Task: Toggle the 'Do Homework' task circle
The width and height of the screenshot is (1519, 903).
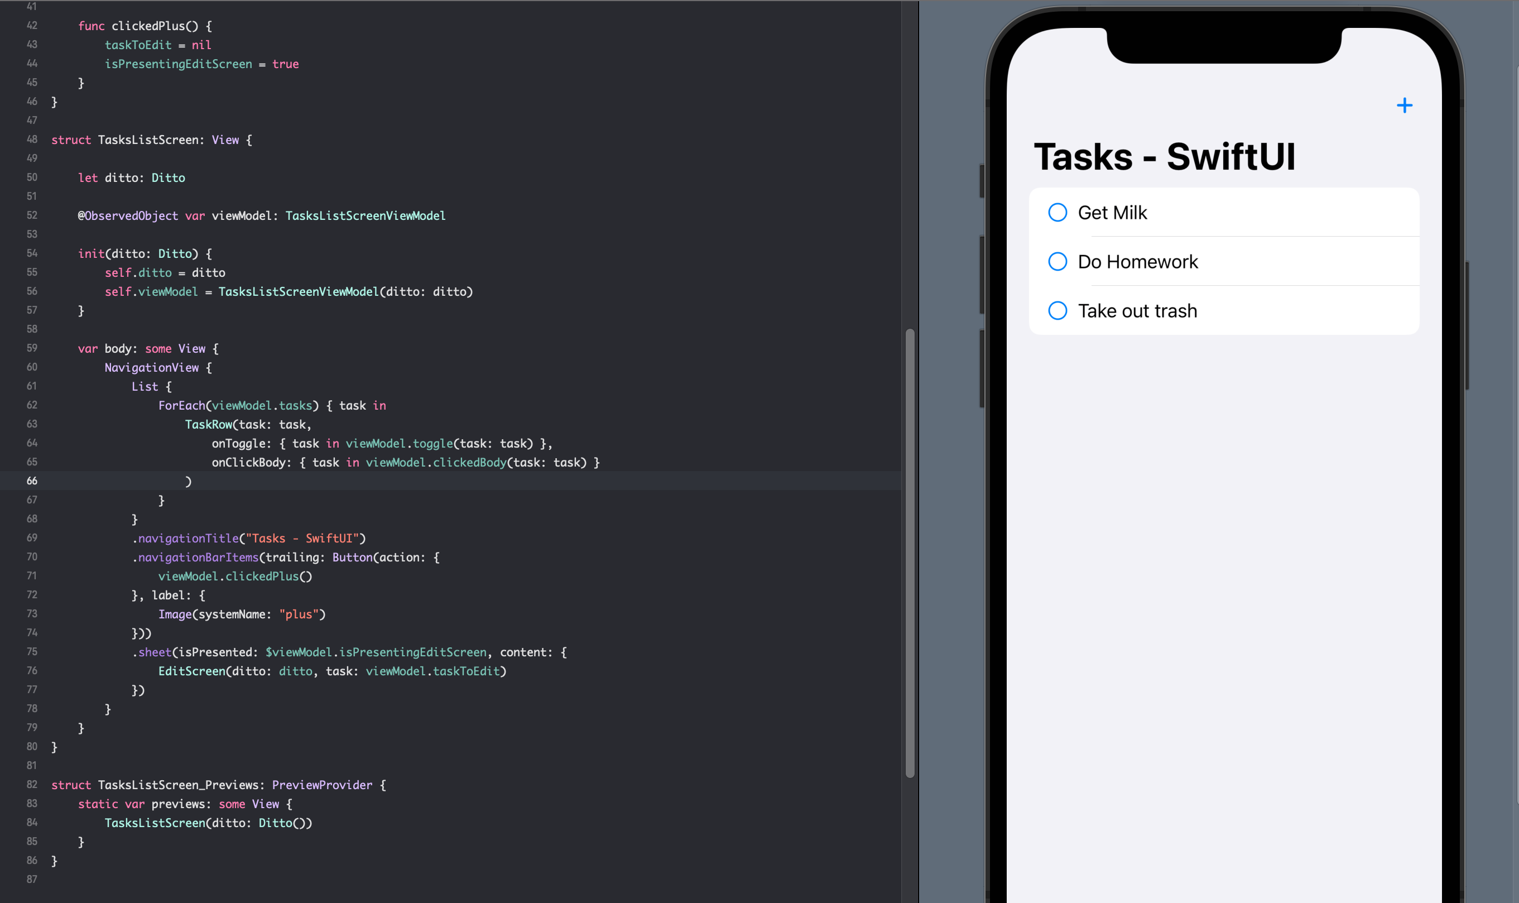Action: (x=1059, y=261)
